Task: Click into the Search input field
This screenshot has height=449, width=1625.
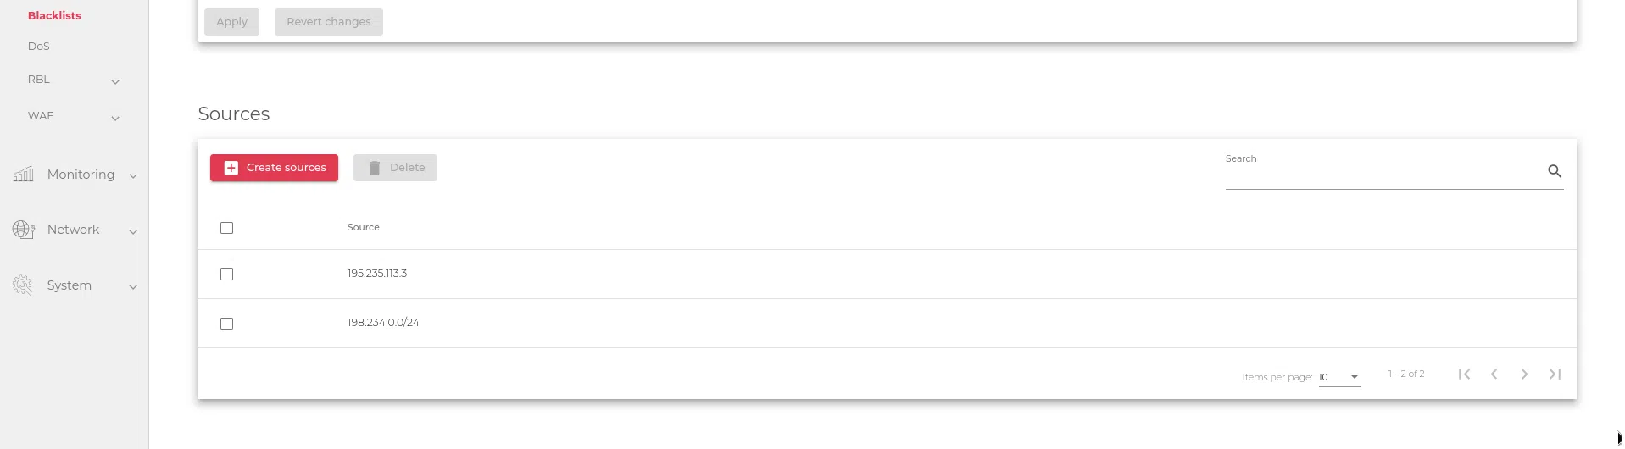Action: pyautogui.click(x=1383, y=173)
